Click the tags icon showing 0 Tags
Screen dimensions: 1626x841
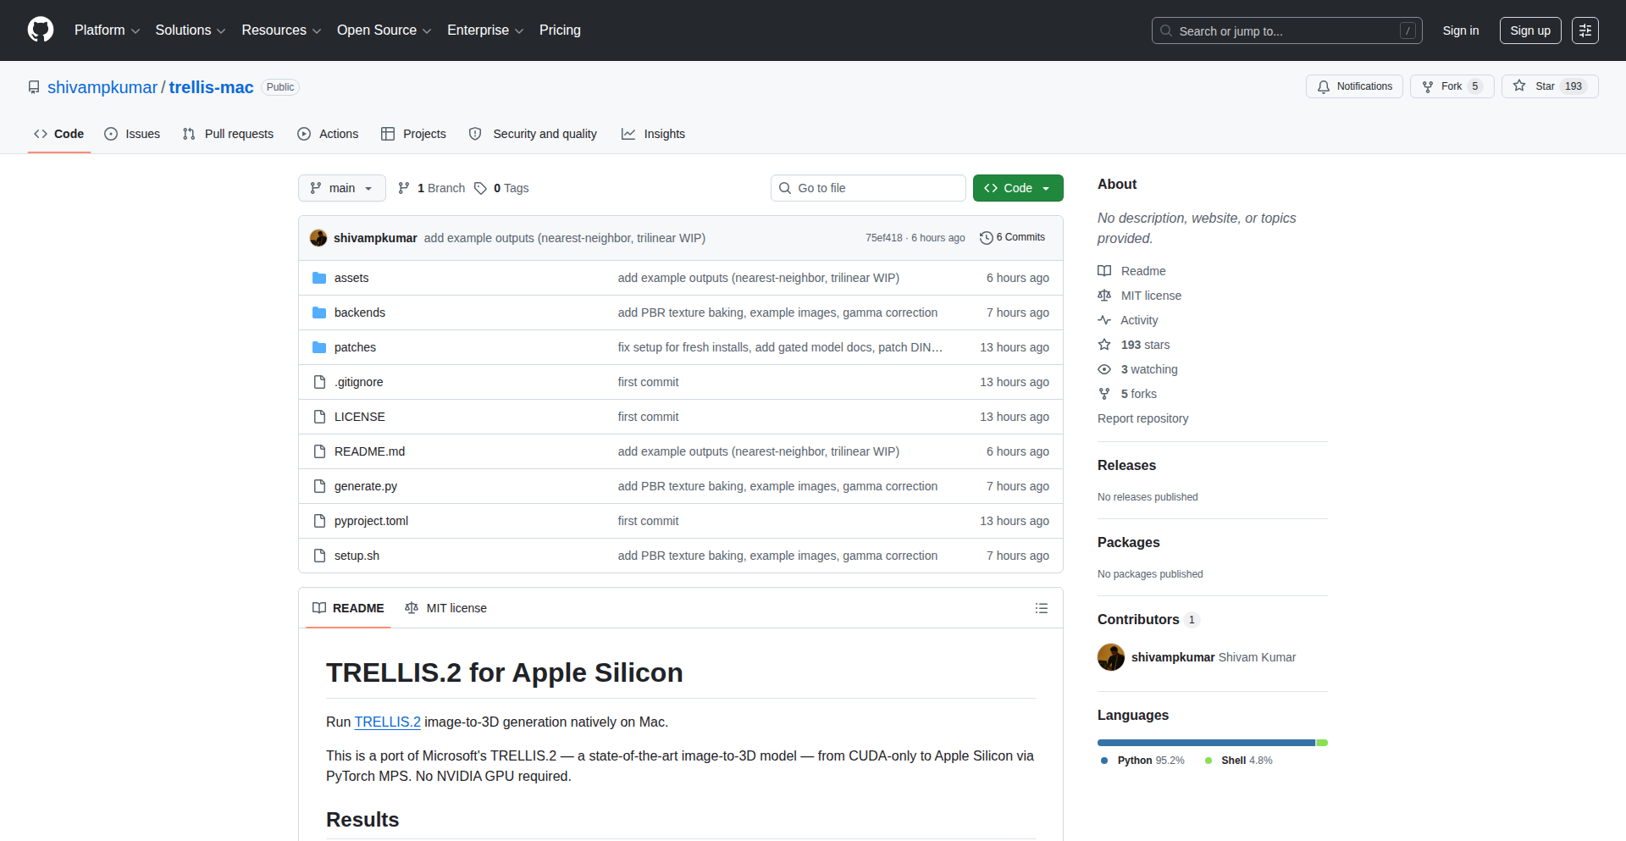[x=480, y=188]
